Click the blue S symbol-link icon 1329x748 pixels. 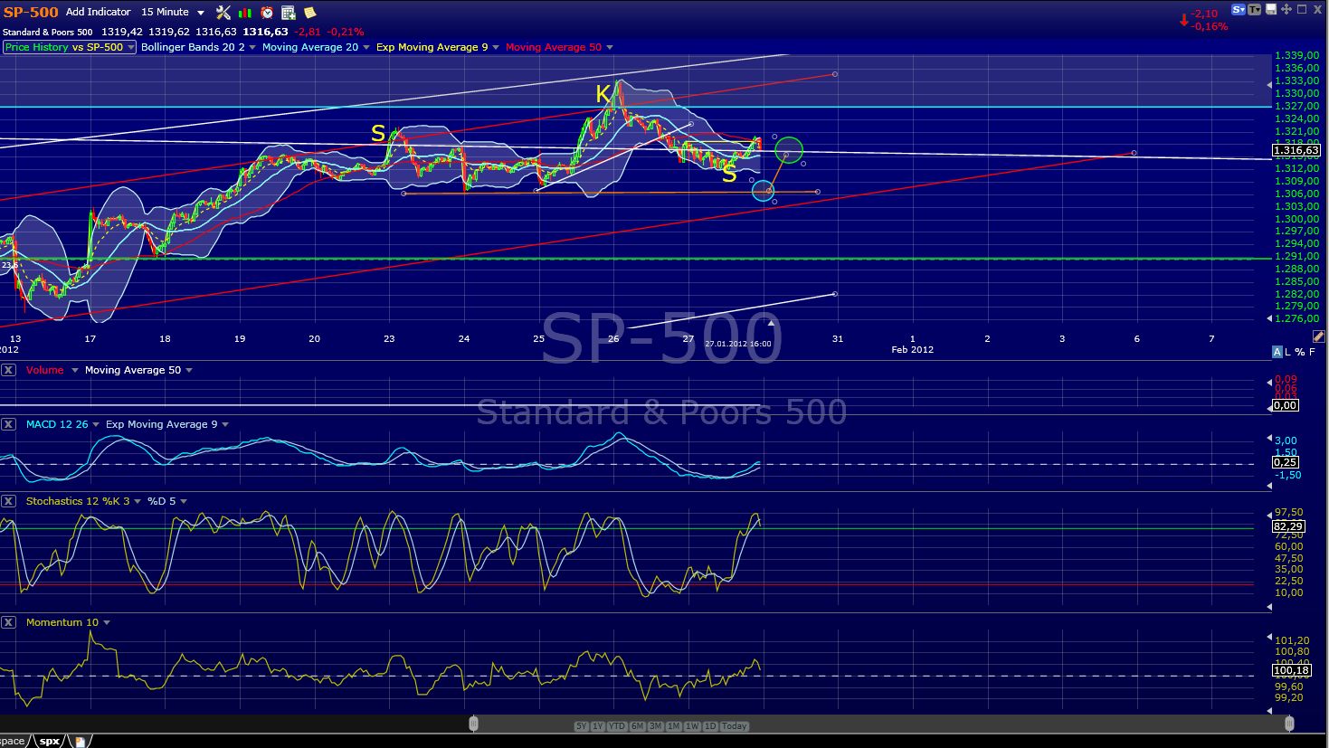1239,9
